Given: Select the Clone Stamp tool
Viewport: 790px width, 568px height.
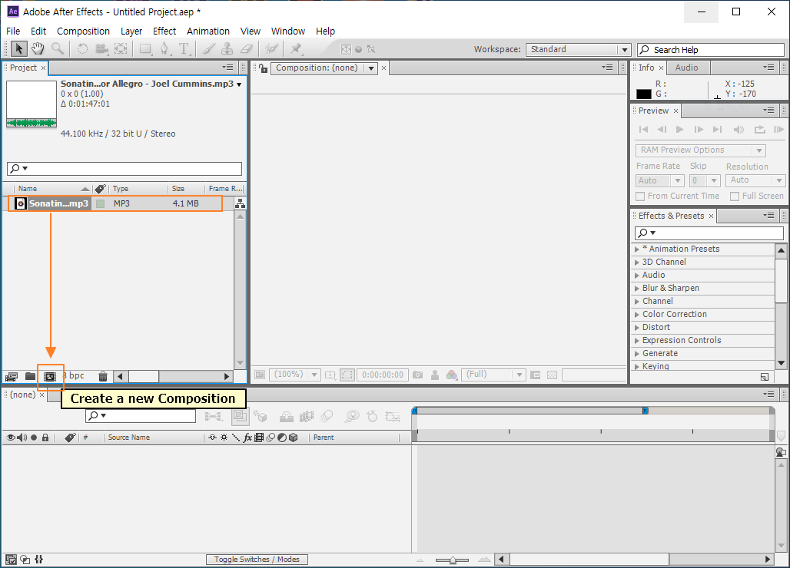Looking at the screenshot, I should coord(227,49).
